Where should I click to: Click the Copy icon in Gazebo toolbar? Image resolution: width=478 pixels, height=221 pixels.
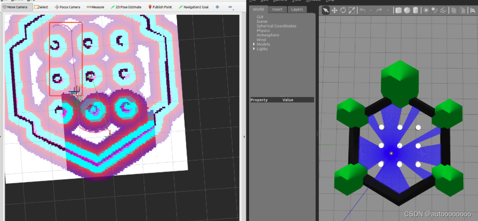(453, 11)
